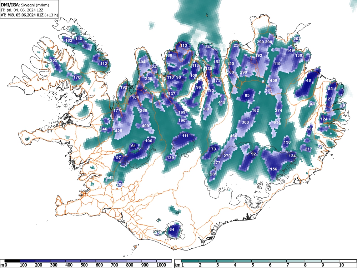Click the map value 156 in the southeast
Viewport: 357px width, 268px height.
[x=273, y=169]
